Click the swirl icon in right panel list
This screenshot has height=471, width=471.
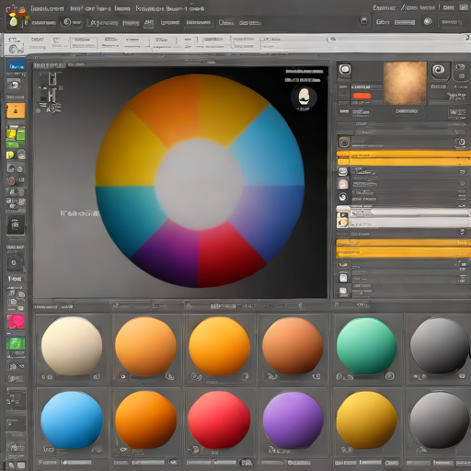point(343,197)
